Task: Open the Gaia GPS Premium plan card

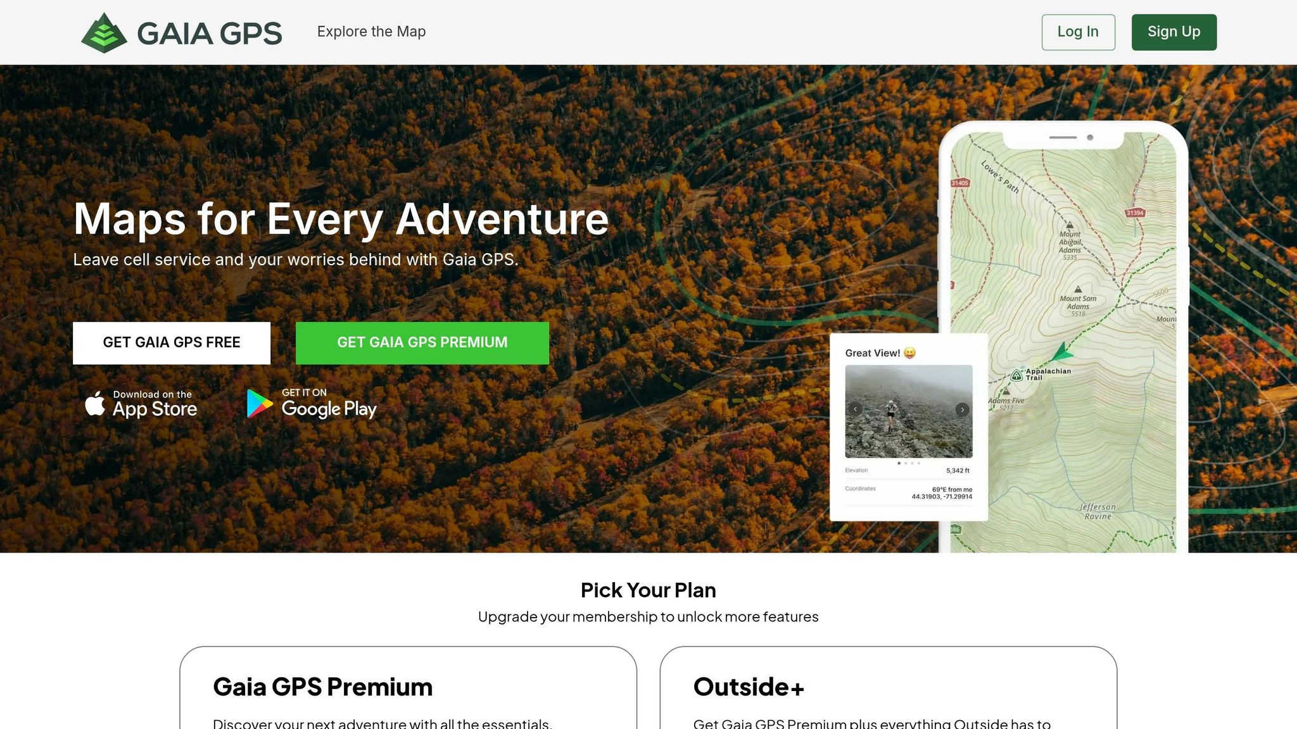Action: (x=408, y=688)
